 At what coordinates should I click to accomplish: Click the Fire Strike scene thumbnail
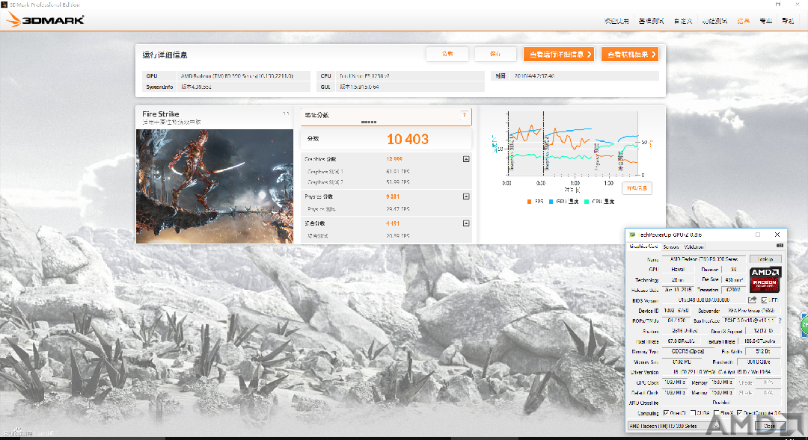click(x=215, y=186)
